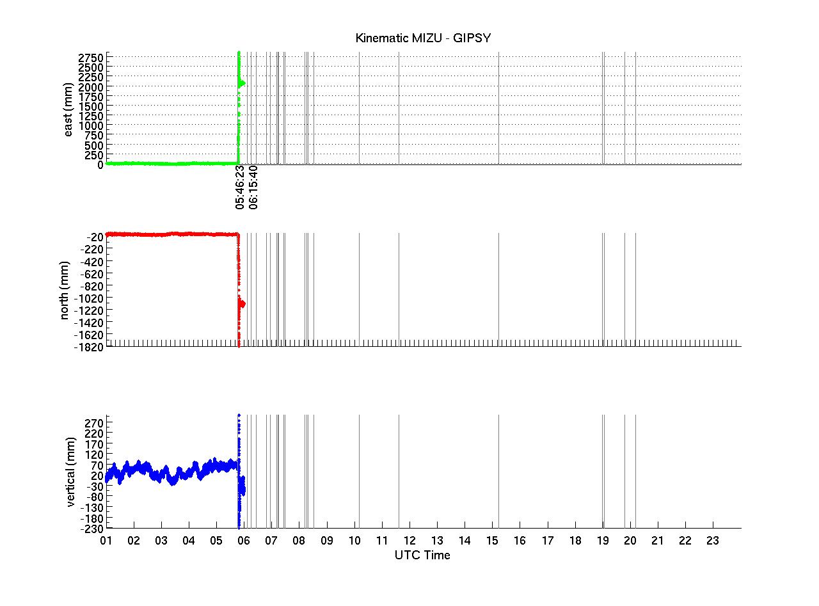Select the north (mm) axis label

(65, 291)
